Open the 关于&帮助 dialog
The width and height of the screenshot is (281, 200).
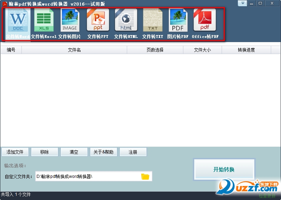tap(103, 152)
